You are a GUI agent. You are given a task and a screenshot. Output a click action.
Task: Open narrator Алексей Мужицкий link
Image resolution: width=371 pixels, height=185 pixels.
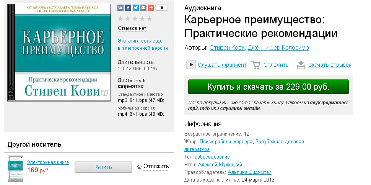pyautogui.click(x=220, y=164)
